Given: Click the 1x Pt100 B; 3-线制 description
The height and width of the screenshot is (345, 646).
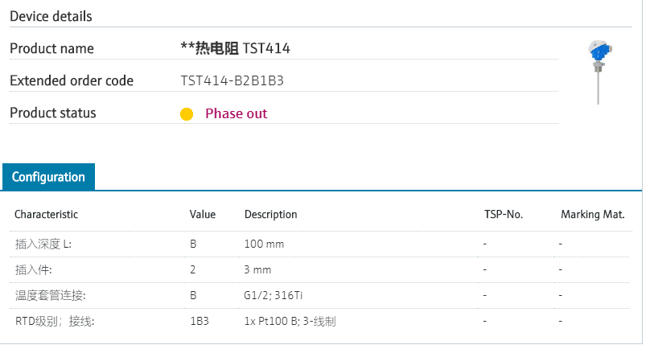Looking at the screenshot, I should 290,322.
